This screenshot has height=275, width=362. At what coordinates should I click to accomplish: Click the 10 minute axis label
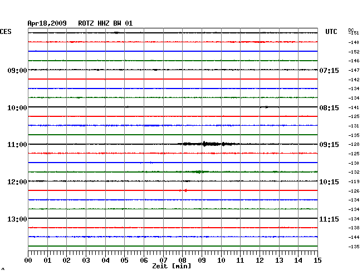[x=221, y=261]
